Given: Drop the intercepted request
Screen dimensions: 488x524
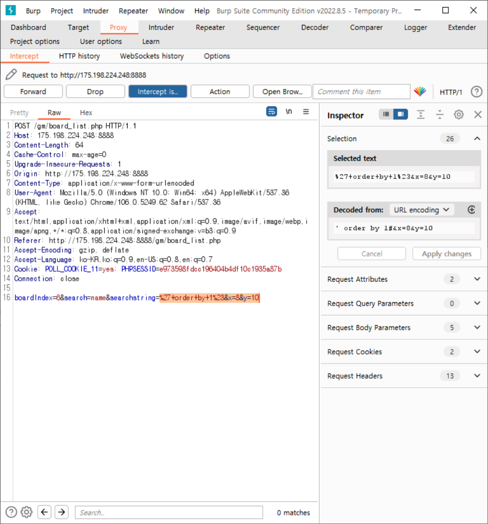Looking at the screenshot, I should pos(95,92).
